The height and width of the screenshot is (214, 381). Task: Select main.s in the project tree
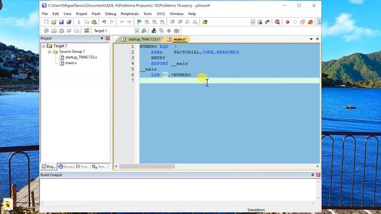pyautogui.click(x=71, y=63)
